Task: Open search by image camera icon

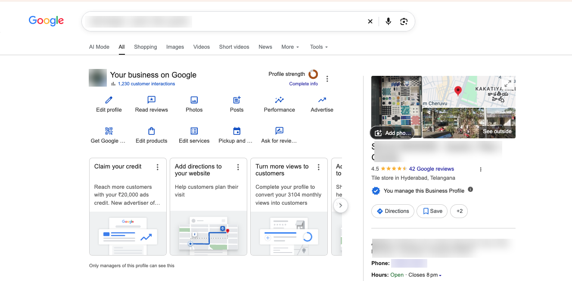Action: coord(404,22)
